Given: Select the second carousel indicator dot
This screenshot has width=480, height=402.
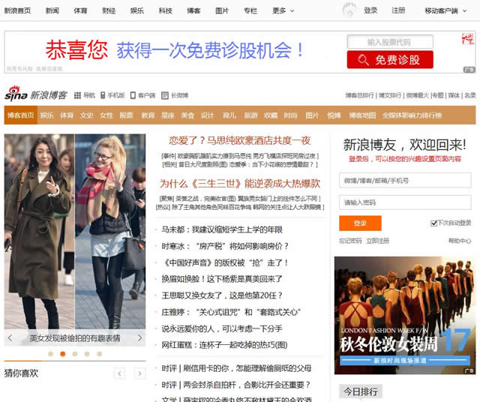Looking at the screenshot, I should (x=62, y=353).
